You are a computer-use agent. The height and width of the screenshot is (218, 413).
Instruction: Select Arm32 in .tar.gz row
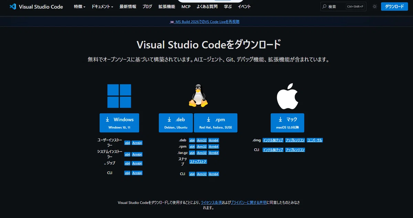202,153
